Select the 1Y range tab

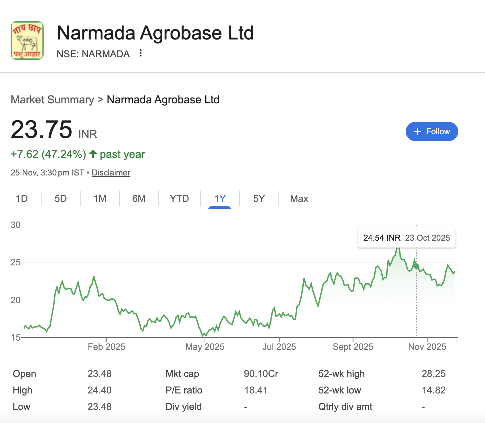pyautogui.click(x=220, y=199)
